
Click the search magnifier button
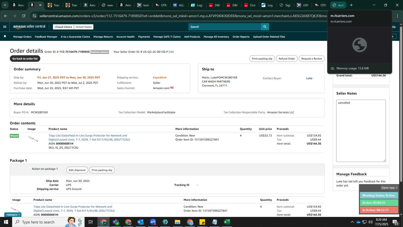click(265, 27)
